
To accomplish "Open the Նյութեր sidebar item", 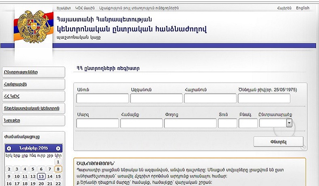I will click(34, 121).
